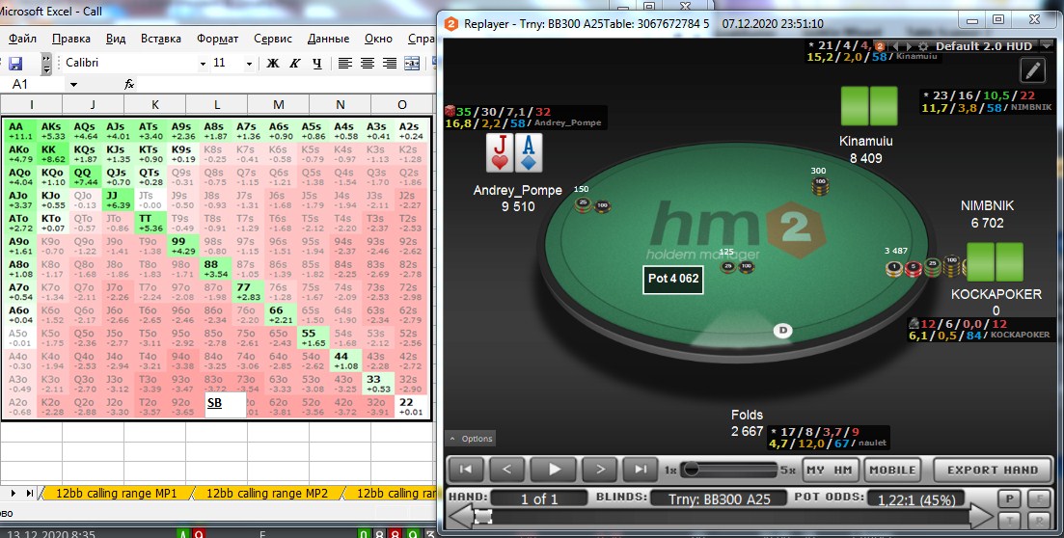Click the MY HM button
The width and height of the screenshot is (1064, 538).
pyautogui.click(x=829, y=470)
